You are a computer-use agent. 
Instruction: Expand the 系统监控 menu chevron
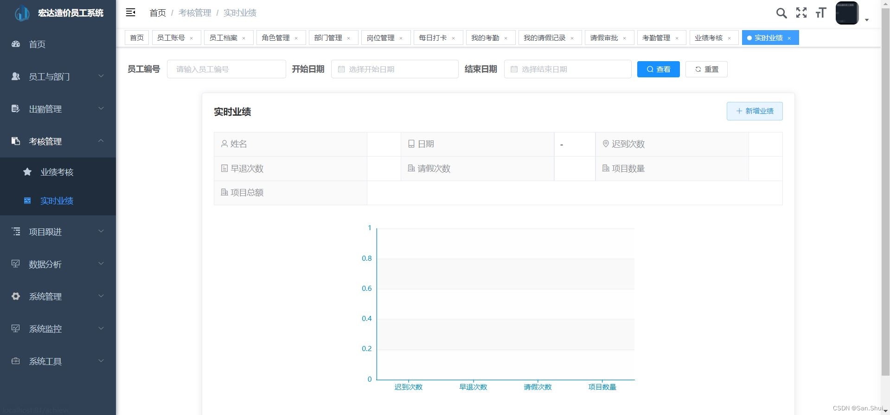pos(101,328)
